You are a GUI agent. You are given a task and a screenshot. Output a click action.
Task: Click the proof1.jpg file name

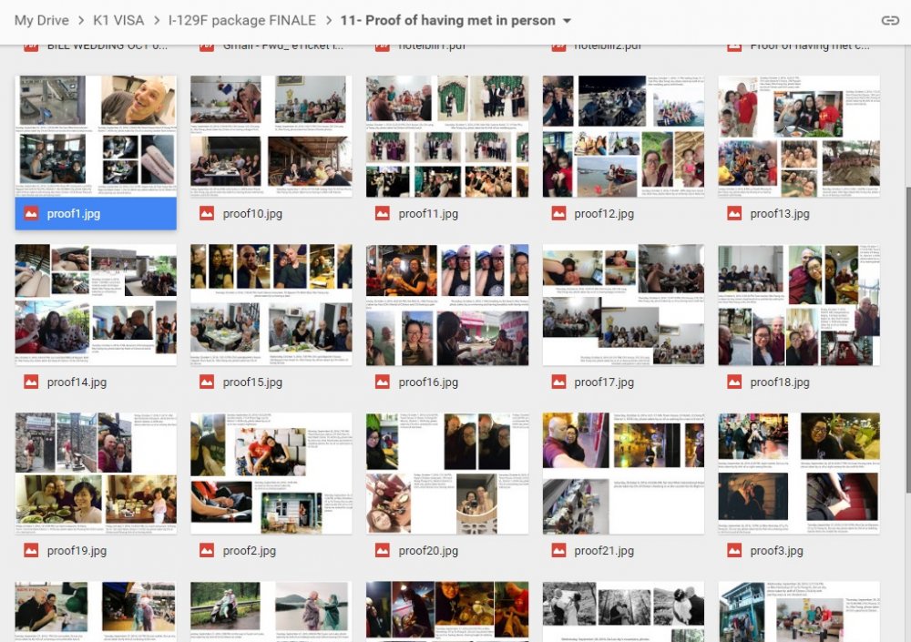(x=74, y=214)
